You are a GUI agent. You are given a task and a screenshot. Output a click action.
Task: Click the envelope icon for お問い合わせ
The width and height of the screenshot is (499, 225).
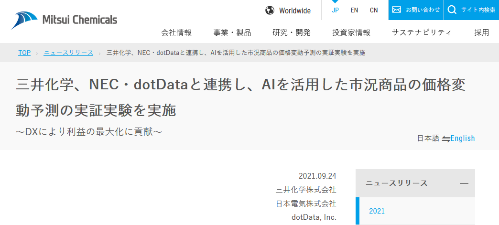[397, 10]
